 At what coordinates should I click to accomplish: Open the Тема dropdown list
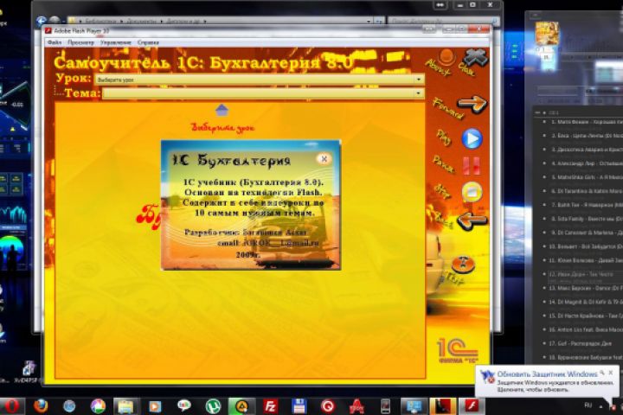(x=263, y=93)
